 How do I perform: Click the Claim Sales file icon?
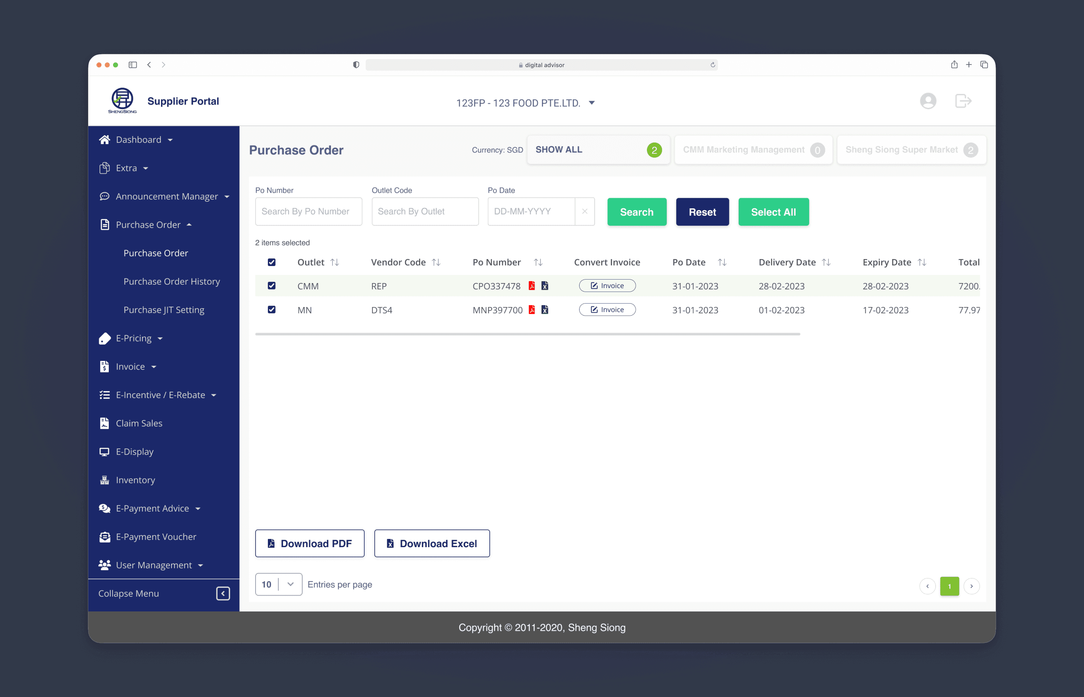pyautogui.click(x=105, y=423)
